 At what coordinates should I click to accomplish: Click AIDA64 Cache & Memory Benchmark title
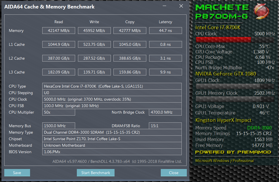click(49, 7)
